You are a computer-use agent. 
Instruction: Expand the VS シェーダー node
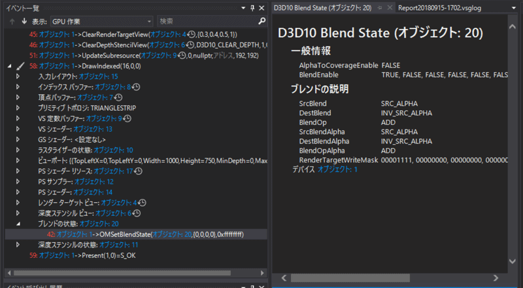[x=18, y=129]
